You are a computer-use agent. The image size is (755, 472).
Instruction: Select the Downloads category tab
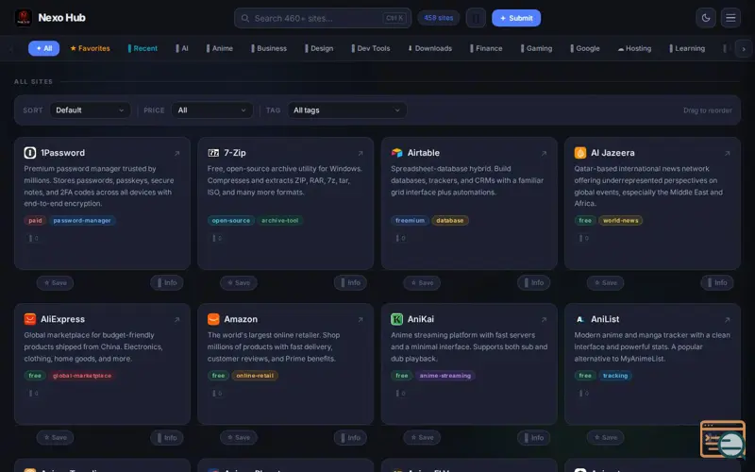click(429, 48)
